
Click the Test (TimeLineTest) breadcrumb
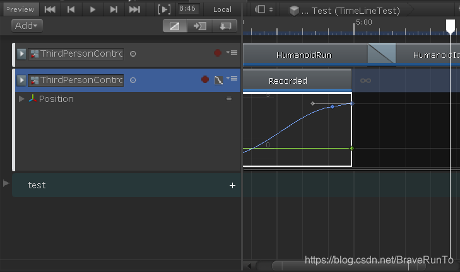[355, 11]
